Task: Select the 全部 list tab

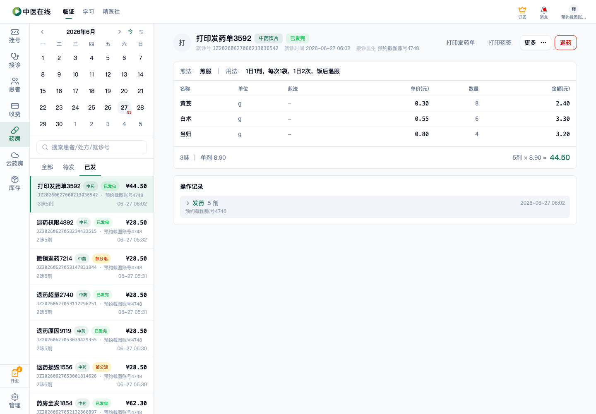Action: pyautogui.click(x=47, y=167)
